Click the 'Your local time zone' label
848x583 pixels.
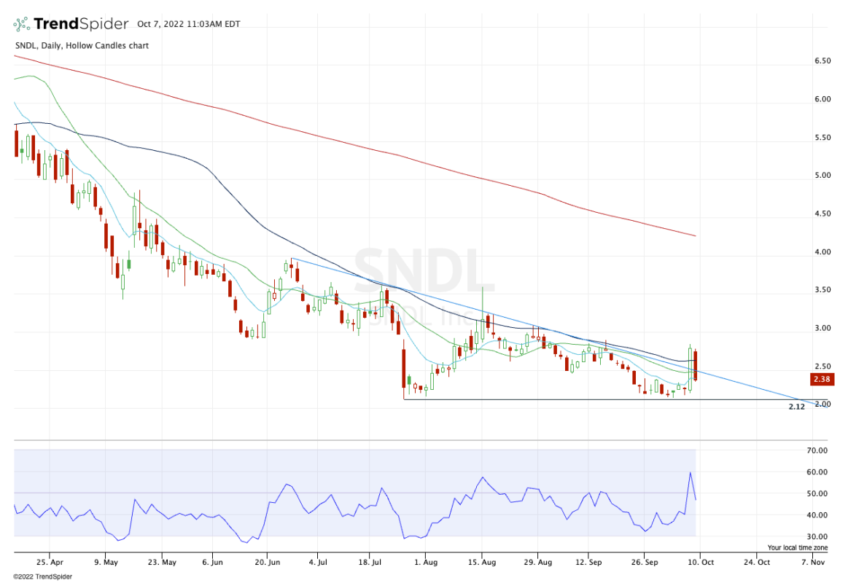[797, 547]
